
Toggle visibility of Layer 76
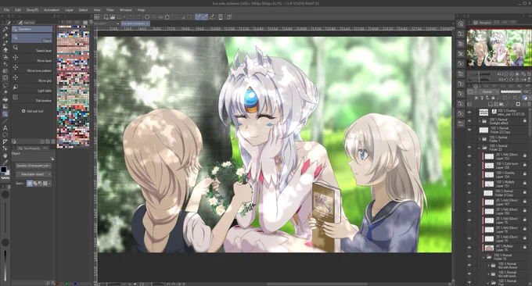pyautogui.click(x=469, y=248)
